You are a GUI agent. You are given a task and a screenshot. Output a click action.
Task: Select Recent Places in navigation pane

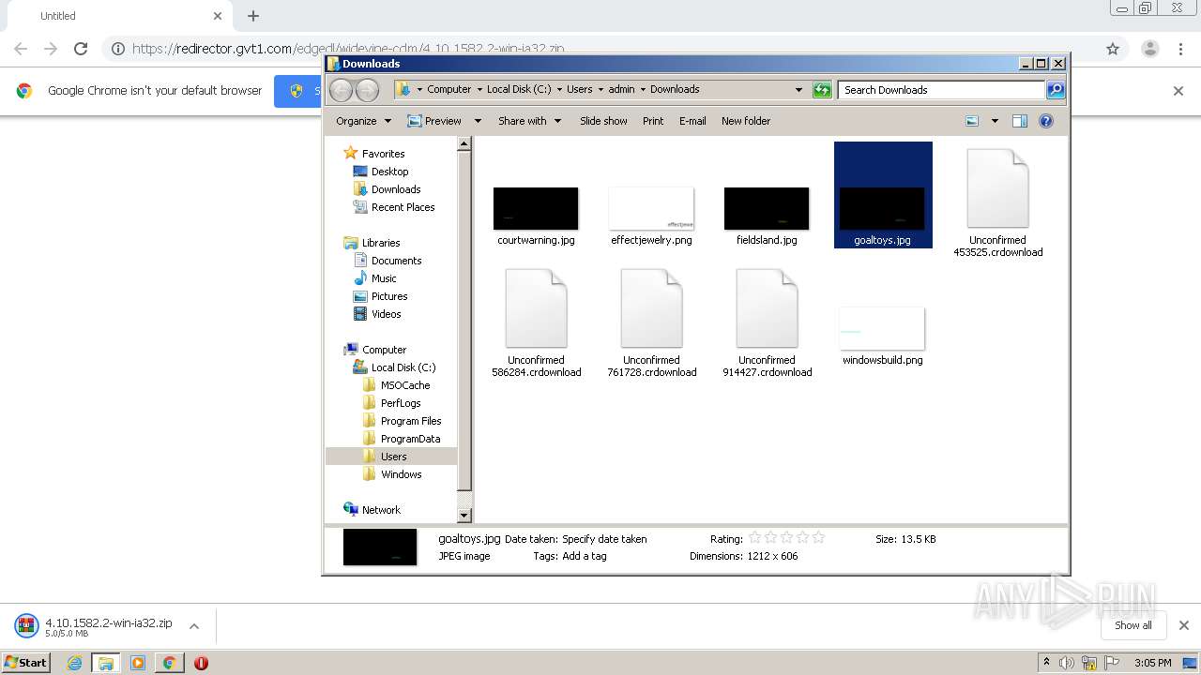point(394,207)
